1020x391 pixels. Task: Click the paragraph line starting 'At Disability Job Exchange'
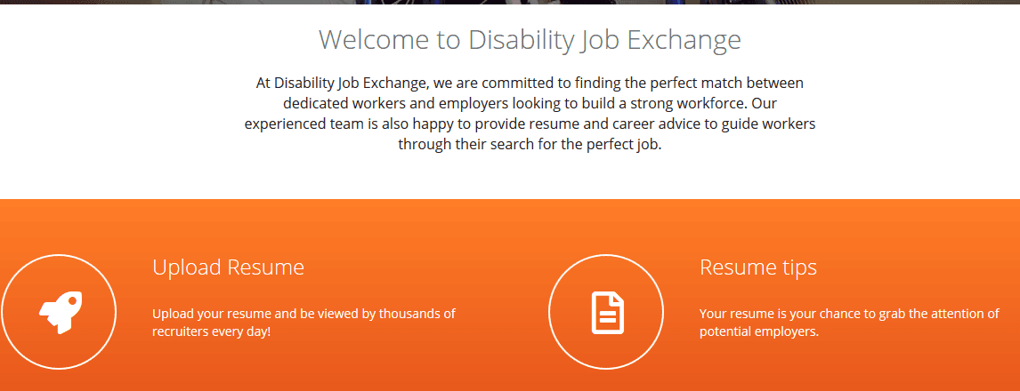[x=530, y=84]
